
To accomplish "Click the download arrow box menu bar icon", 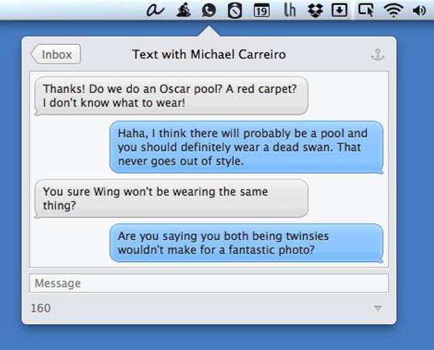I will tap(339, 10).
